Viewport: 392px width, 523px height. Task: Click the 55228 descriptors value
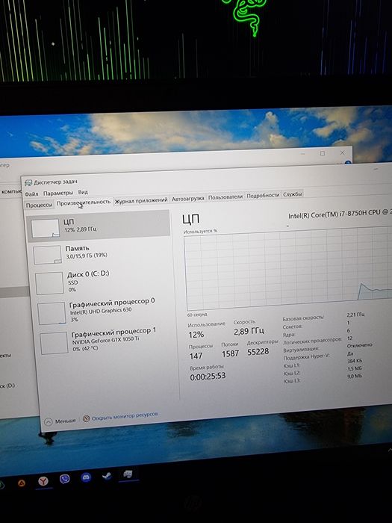pos(258,352)
